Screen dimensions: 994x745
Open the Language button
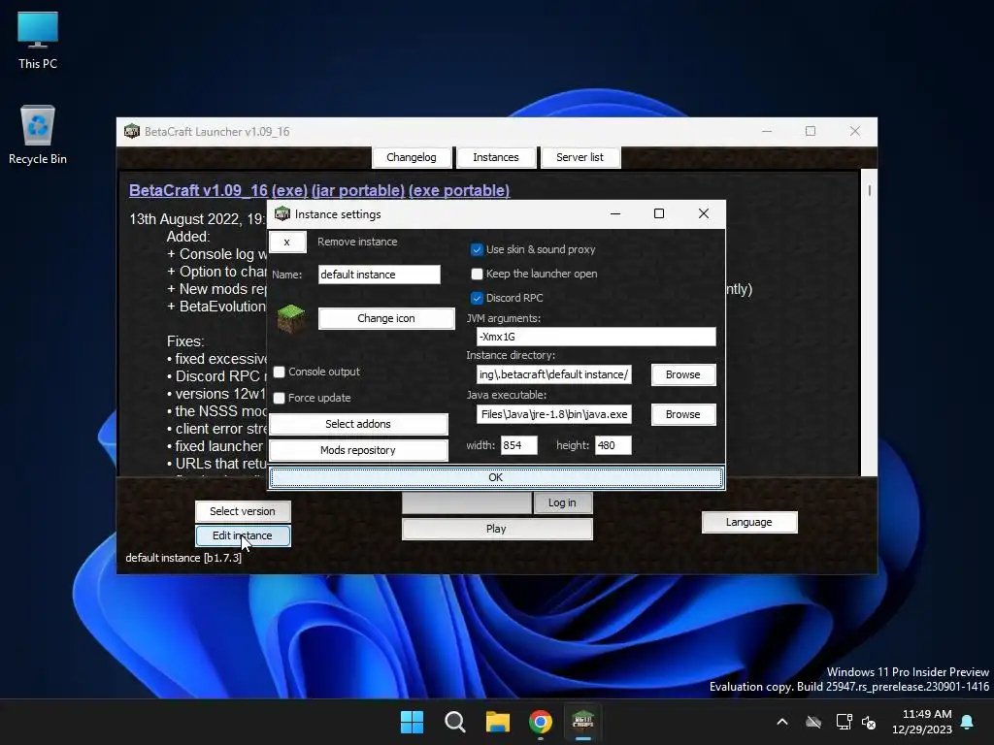click(749, 522)
